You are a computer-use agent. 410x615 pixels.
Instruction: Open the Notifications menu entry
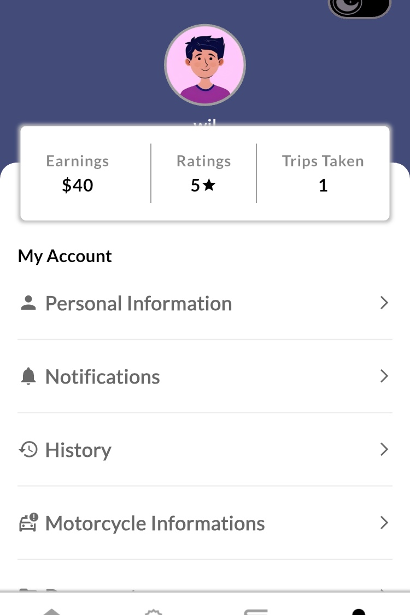coord(103,376)
